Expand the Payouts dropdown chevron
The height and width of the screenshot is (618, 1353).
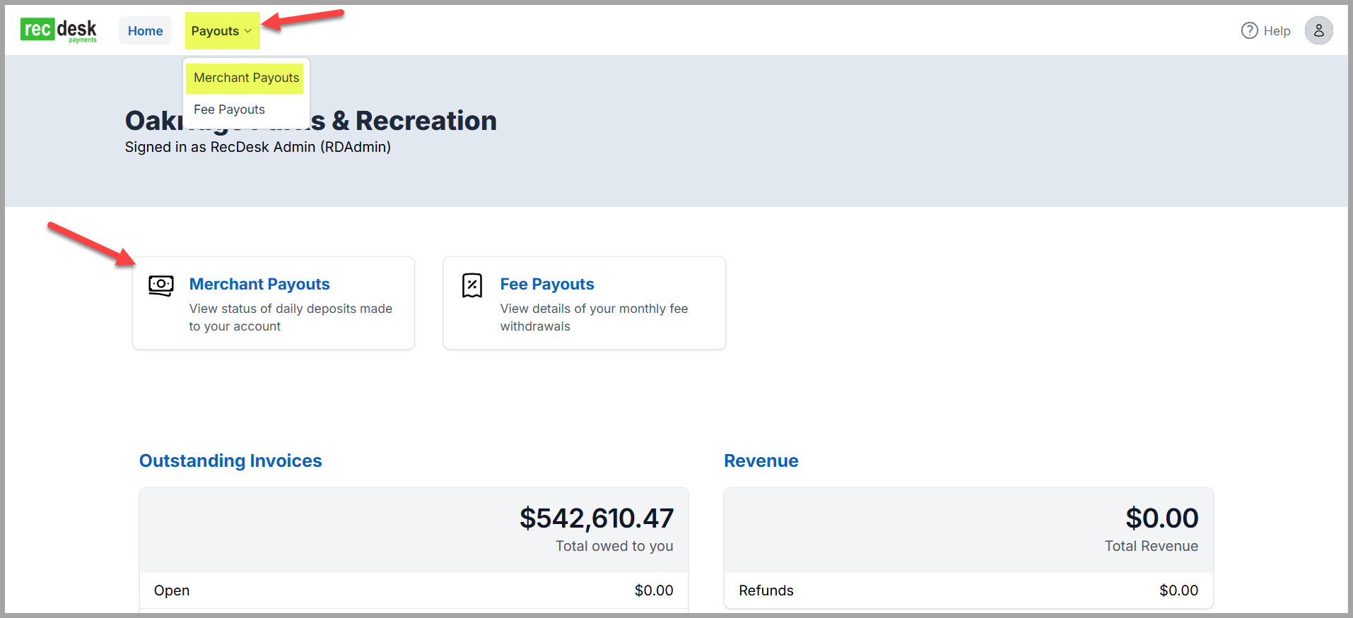[x=248, y=31]
